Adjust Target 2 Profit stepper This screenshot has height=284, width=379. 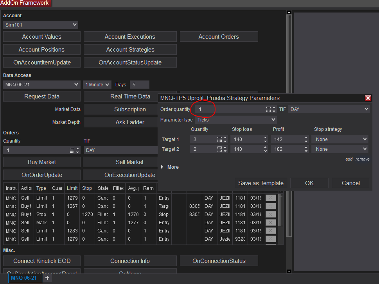click(306, 149)
